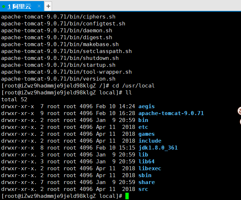This screenshot has width=241, height=200.
Task: Click the share directory name
Action: 146,182
